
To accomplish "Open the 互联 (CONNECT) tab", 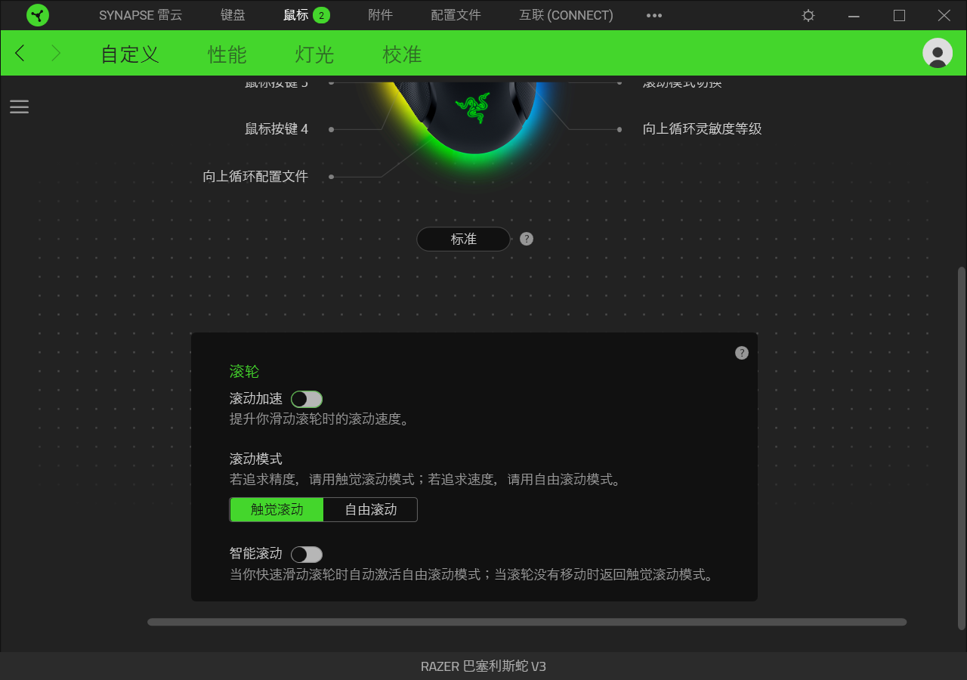I will tap(566, 15).
